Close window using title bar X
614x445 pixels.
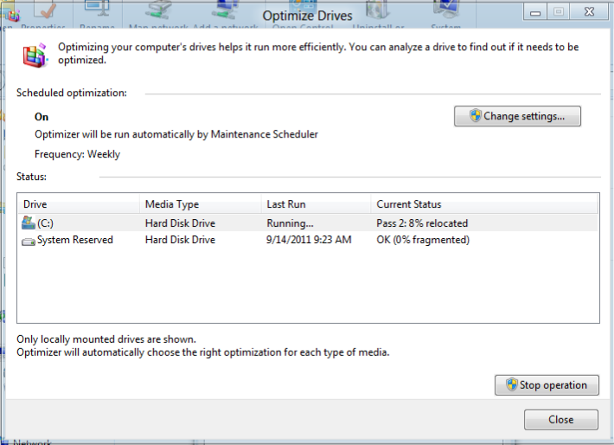pos(587,11)
